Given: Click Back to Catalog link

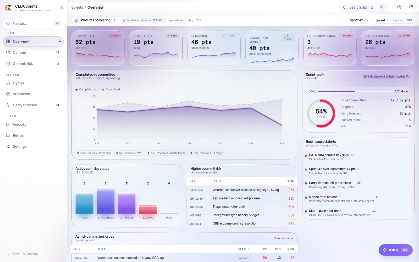Looking at the screenshot, I should 23,254.
